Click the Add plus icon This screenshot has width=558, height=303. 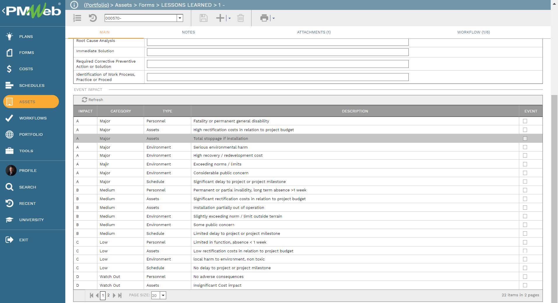coord(220,18)
